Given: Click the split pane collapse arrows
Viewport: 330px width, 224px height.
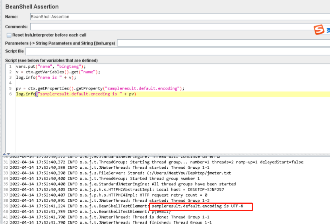Looking at the screenshot, I should [6, 154].
